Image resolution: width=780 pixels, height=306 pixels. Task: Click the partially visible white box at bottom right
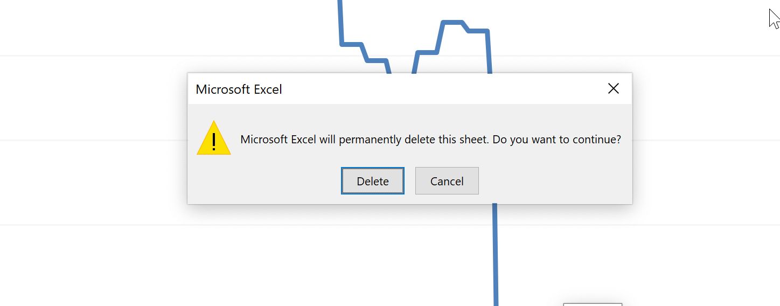pyautogui.click(x=593, y=304)
